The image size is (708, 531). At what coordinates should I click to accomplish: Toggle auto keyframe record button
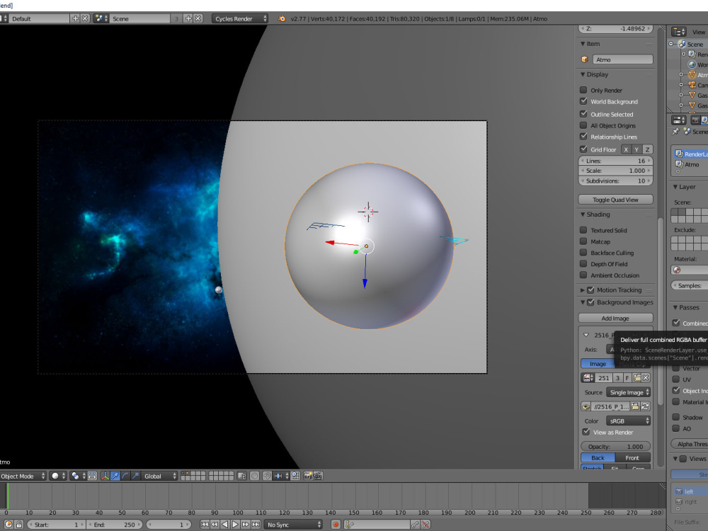pyautogui.click(x=336, y=525)
